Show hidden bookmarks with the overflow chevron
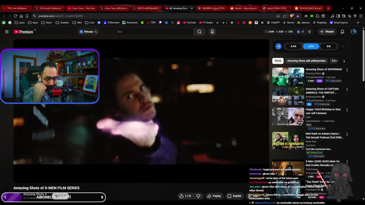Viewport: 365px width, 205px height. pos(358,22)
